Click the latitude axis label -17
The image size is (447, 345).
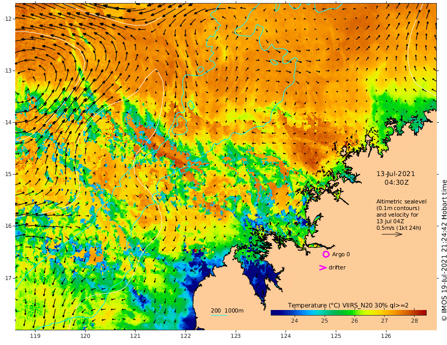[x=8, y=278]
